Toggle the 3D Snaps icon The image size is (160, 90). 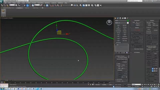point(50,5)
